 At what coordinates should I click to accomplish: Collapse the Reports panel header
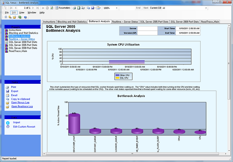click(40, 27)
